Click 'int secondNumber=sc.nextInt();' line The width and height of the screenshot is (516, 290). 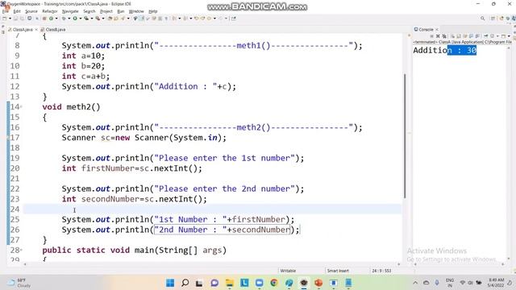click(x=135, y=199)
